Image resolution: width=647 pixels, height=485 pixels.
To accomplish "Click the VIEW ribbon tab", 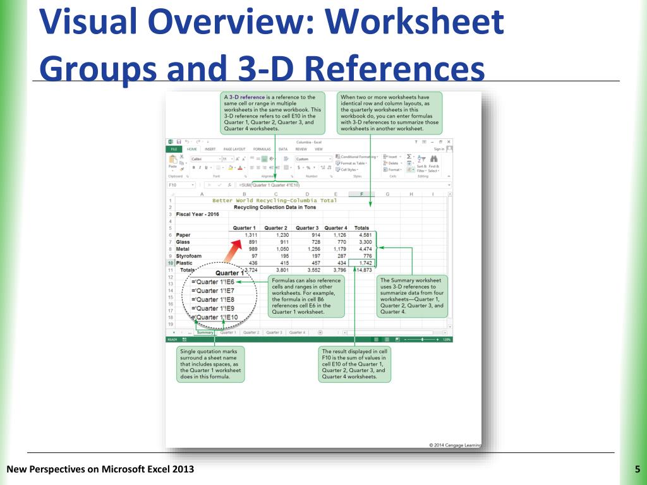I will [318, 149].
